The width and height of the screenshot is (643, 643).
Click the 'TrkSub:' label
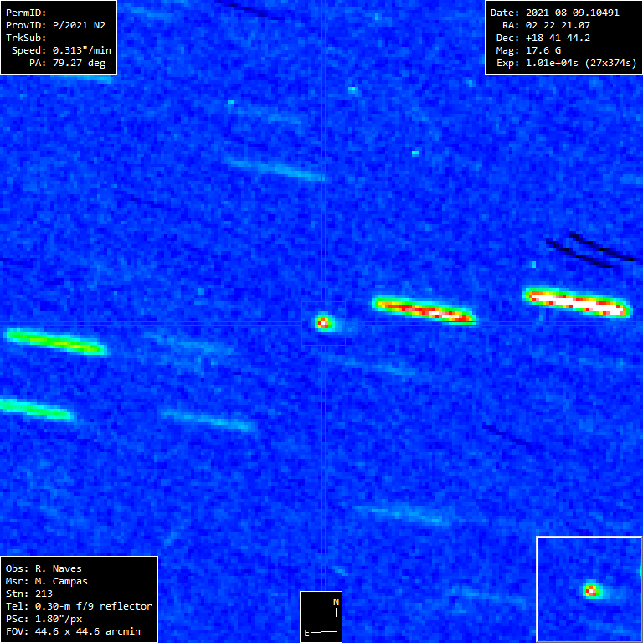pos(26,38)
